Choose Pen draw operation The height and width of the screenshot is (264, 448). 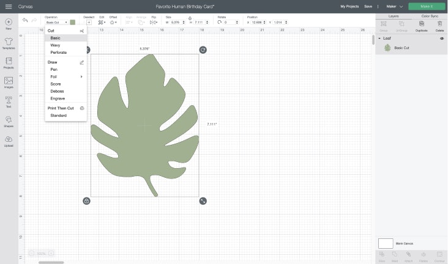(54, 69)
